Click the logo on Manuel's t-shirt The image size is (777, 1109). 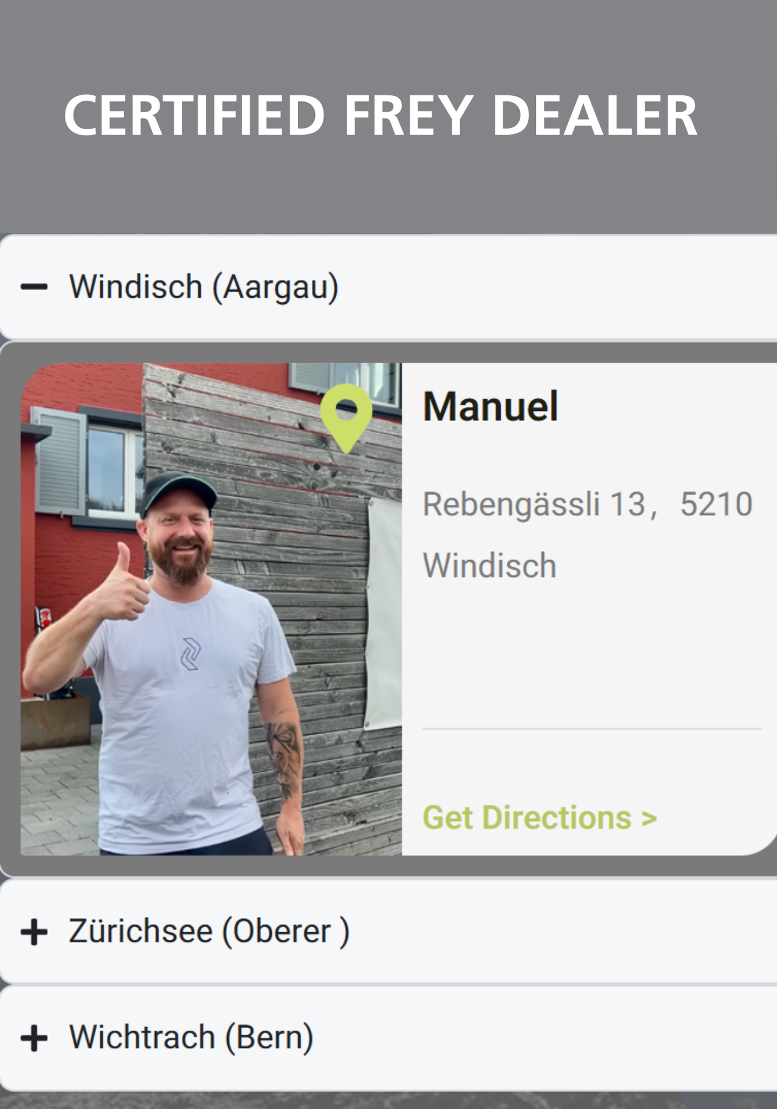click(x=191, y=654)
